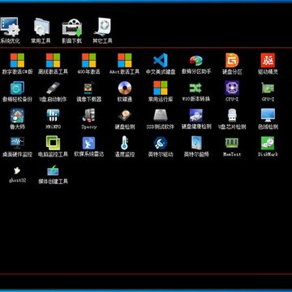Image resolution: width=292 pixels, height=292 pixels.
Task: Launch the 镜像下载器 image downloader
Action: (x=88, y=92)
